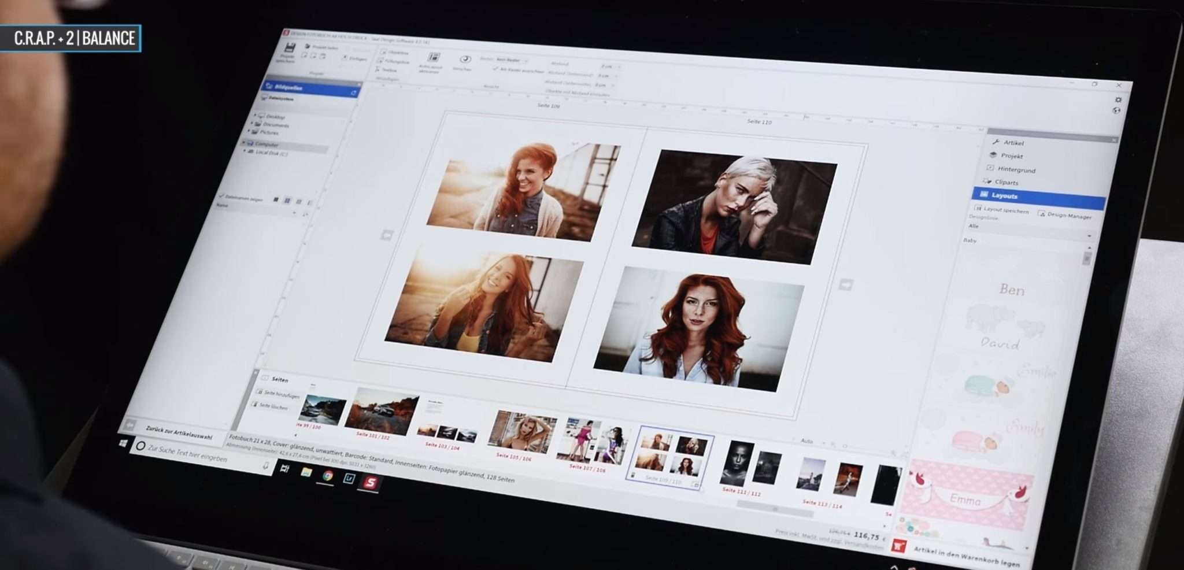This screenshot has width=1184, height=570.
Task: Click the next page arrow right of the spread
Action: [x=845, y=284]
